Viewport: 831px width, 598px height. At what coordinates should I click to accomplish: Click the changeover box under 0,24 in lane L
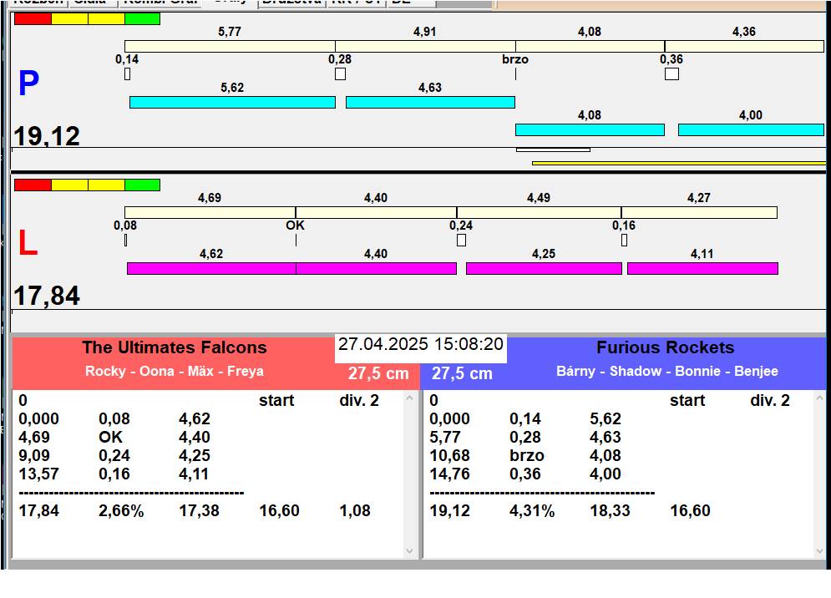[x=462, y=241]
